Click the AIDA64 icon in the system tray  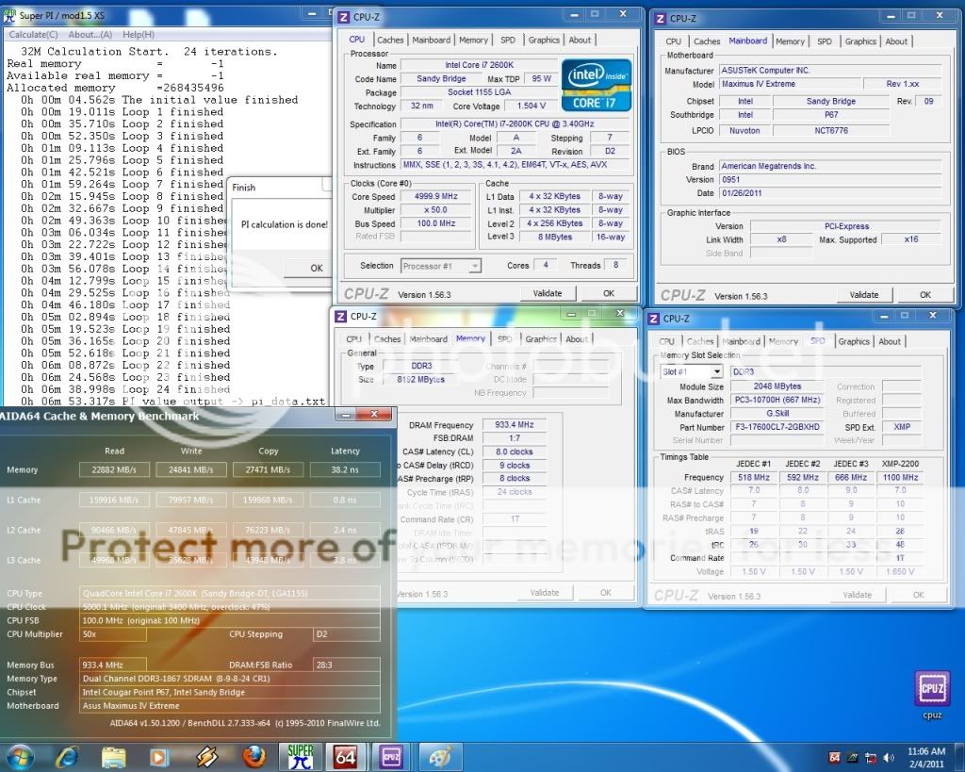pos(835,757)
